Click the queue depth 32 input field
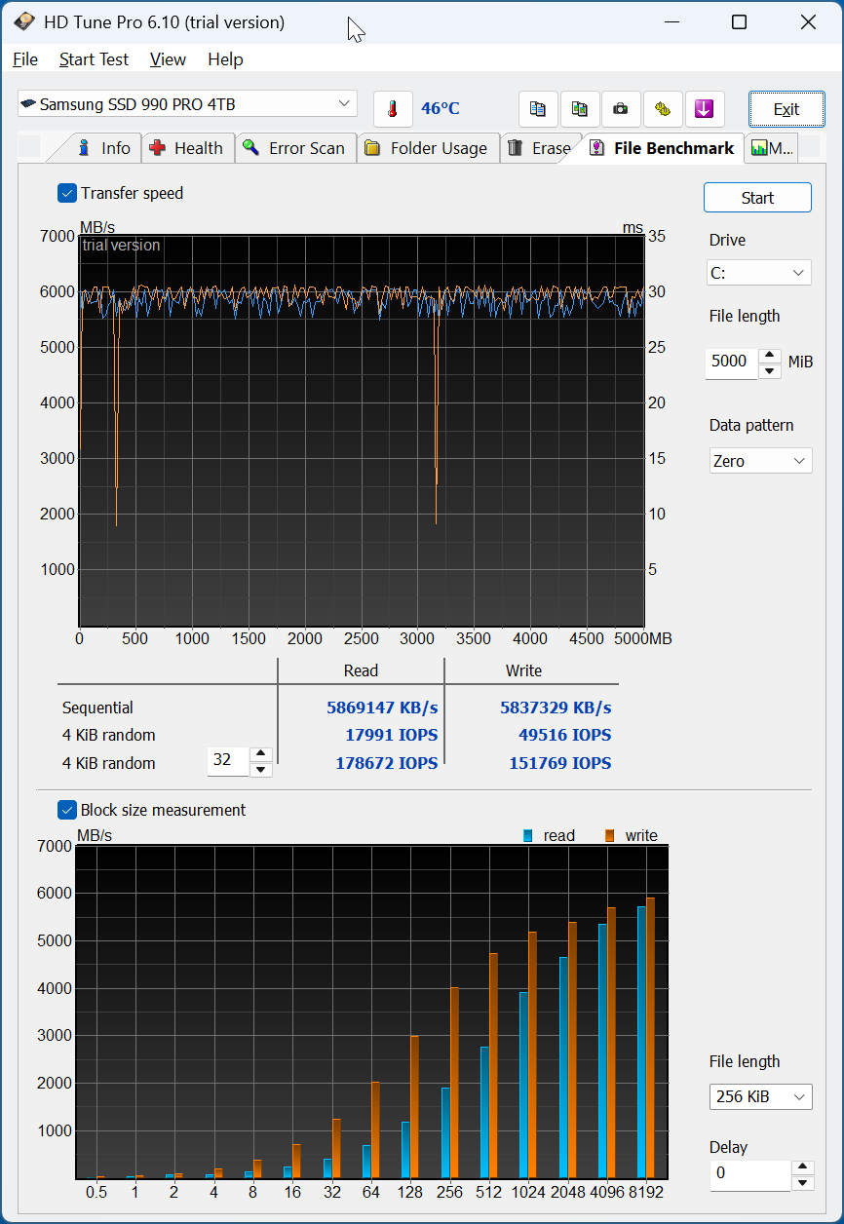The image size is (844, 1224). pyautogui.click(x=228, y=761)
